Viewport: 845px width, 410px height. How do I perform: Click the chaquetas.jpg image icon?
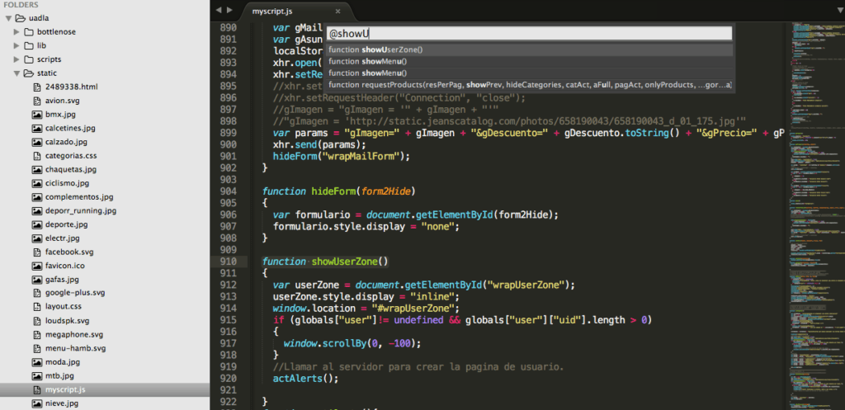(x=36, y=170)
